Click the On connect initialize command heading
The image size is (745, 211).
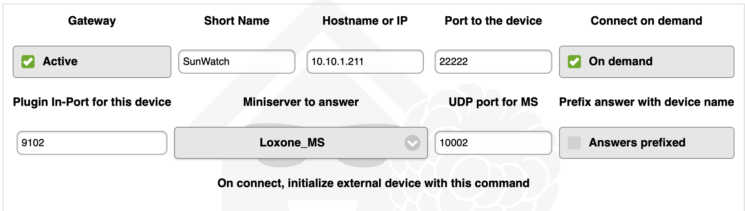[373, 183]
